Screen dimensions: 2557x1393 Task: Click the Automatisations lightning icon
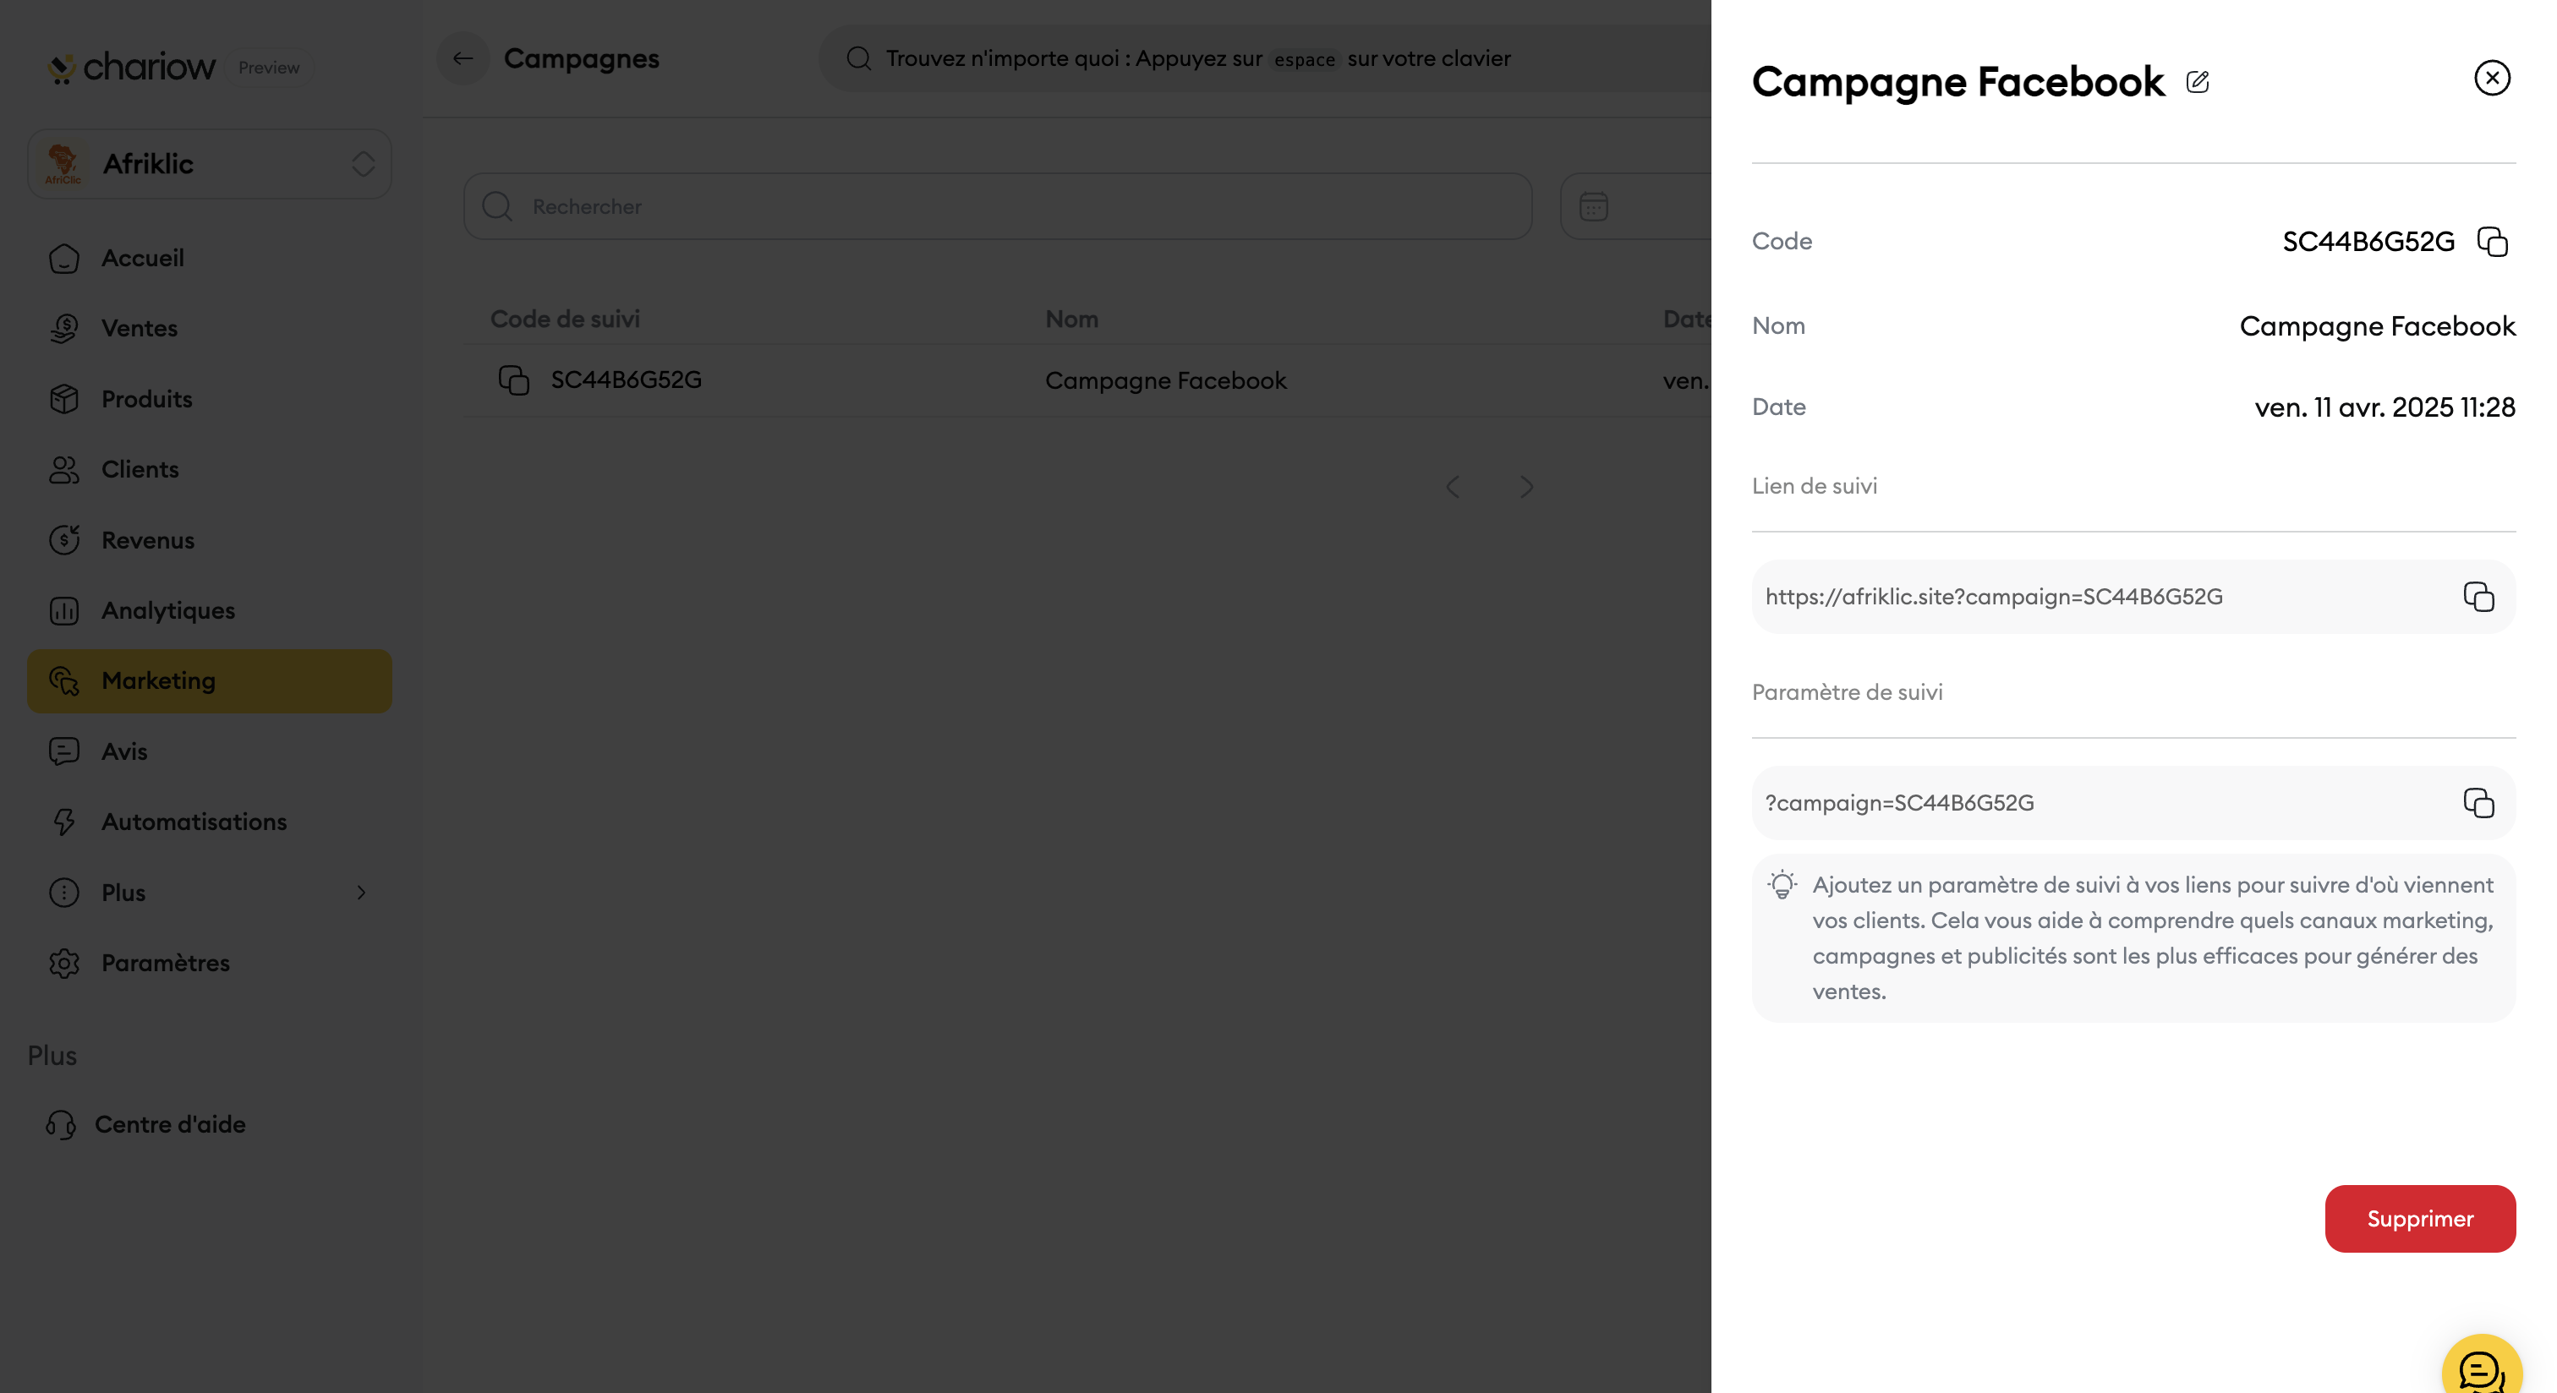click(64, 822)
